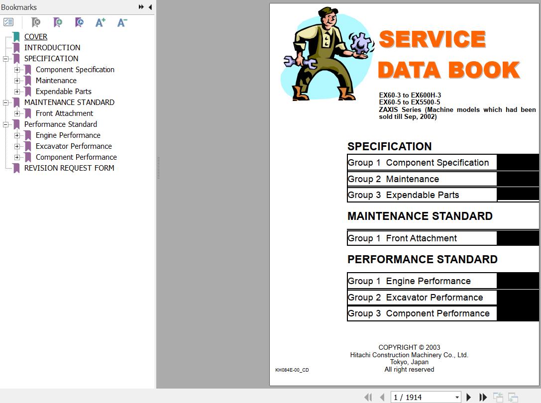
Task: Click the SERVICE DATA BOOK title
Action: [448, 54]
